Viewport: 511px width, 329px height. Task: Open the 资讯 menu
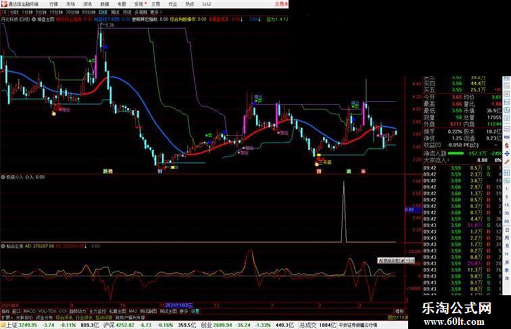tap(88, 4)
